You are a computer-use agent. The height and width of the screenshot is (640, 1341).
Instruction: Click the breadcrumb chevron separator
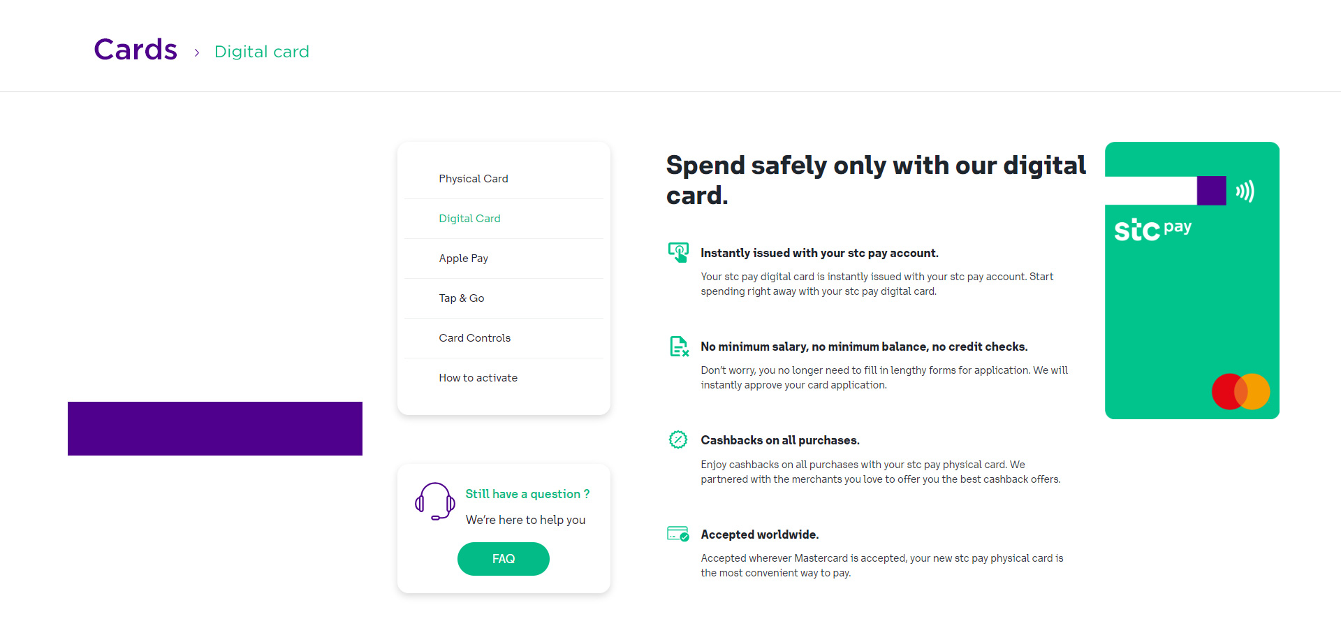pos(197,52)
